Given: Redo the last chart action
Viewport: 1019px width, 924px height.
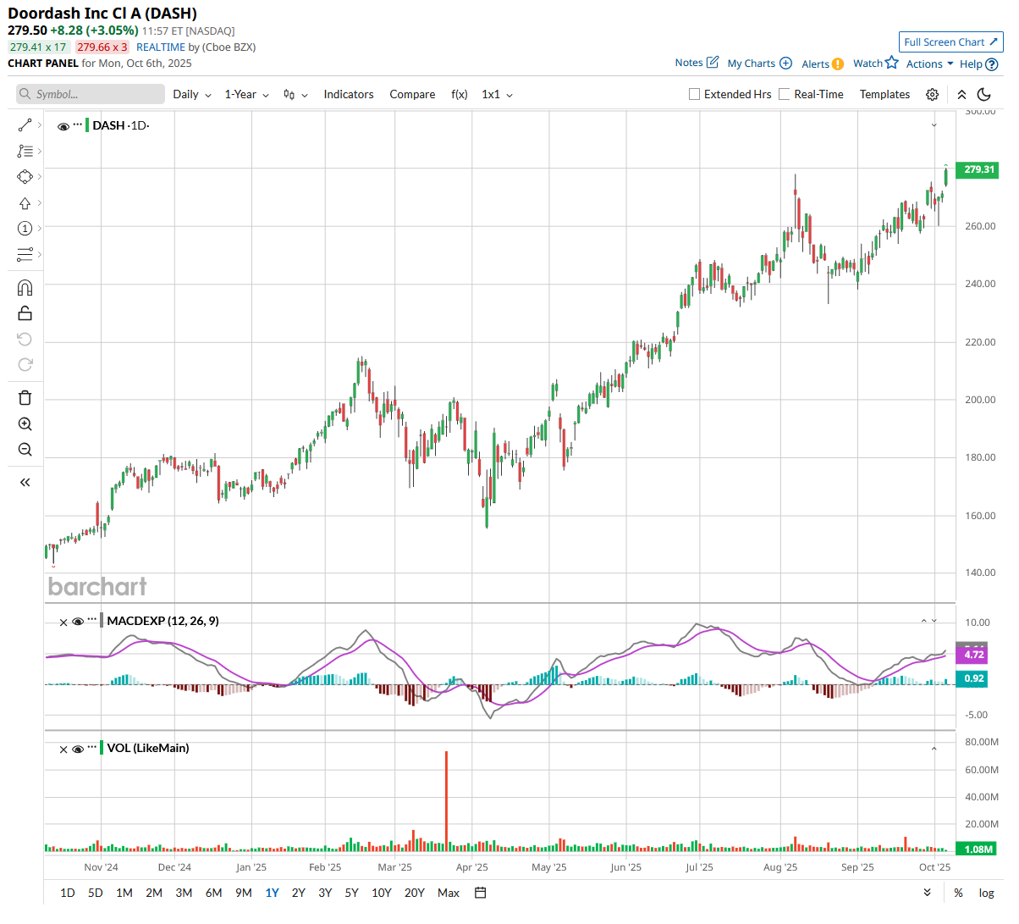Looking at the screenshot, I should point(25,365).
